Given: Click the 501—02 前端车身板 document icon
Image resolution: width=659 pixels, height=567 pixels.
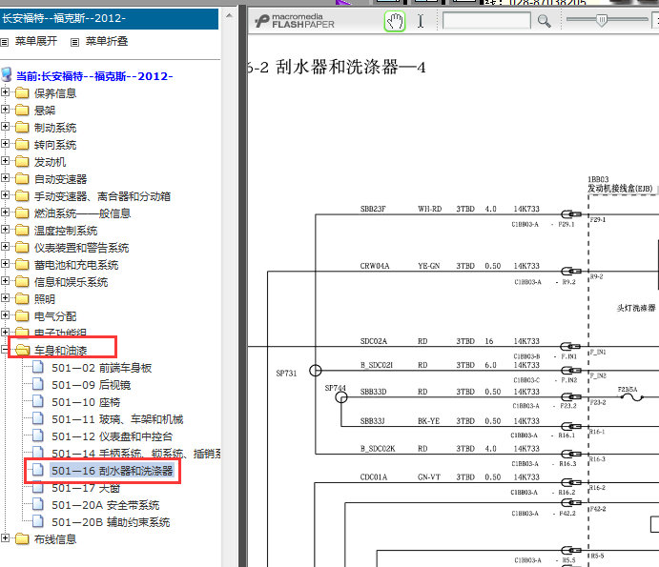Looking at the screenshot, I should 38,367.
